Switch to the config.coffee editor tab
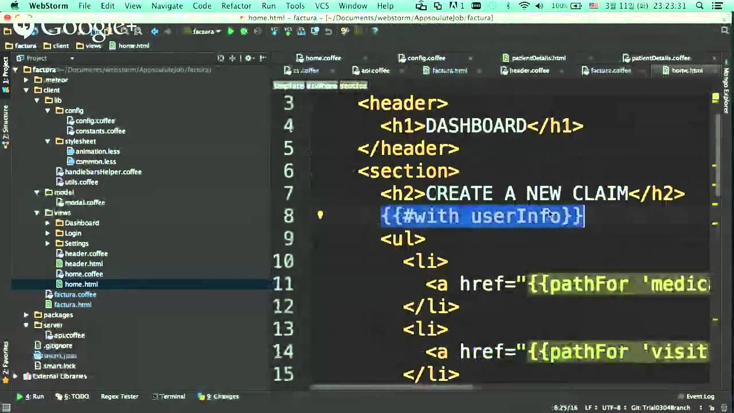This screenshot has height=413, width=734. [425, 58]
